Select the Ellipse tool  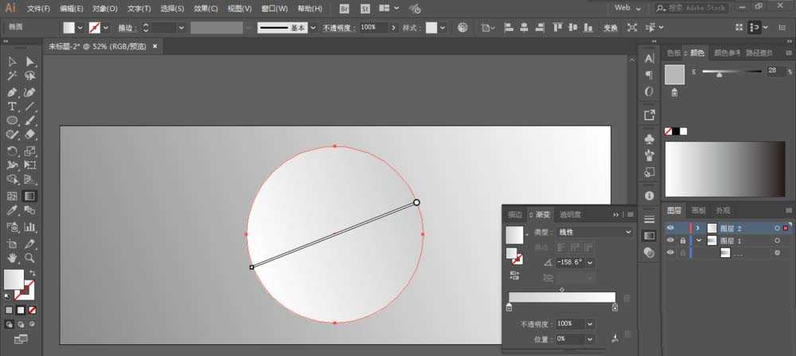coord(12,121)
